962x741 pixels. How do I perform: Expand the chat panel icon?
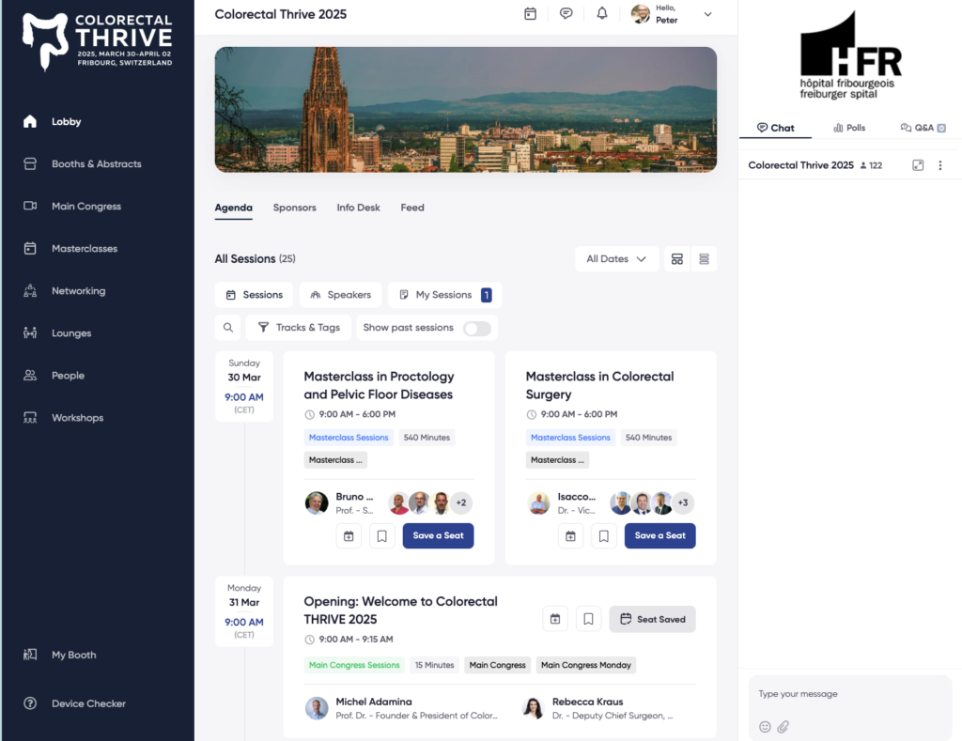click(918, 165)
